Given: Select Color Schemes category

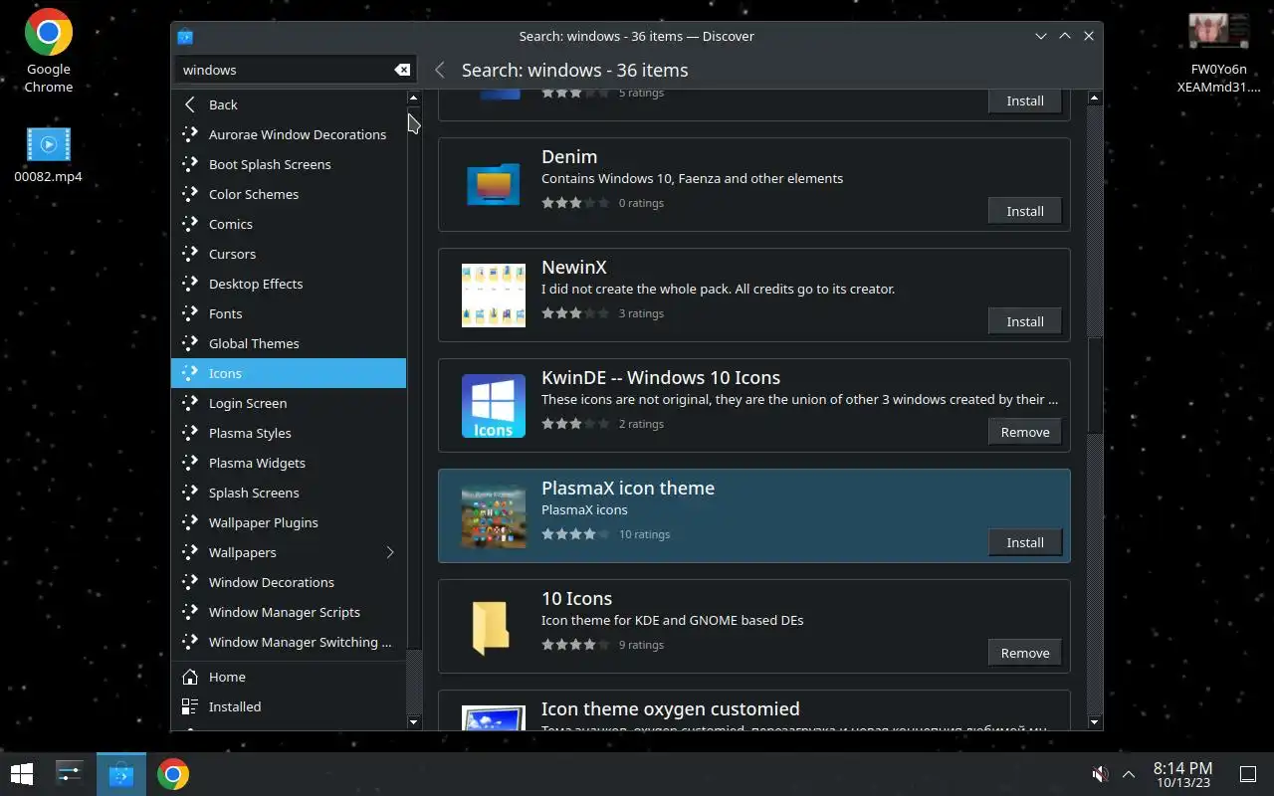Looking at the screenshot, I should click(x=289, y=194).
